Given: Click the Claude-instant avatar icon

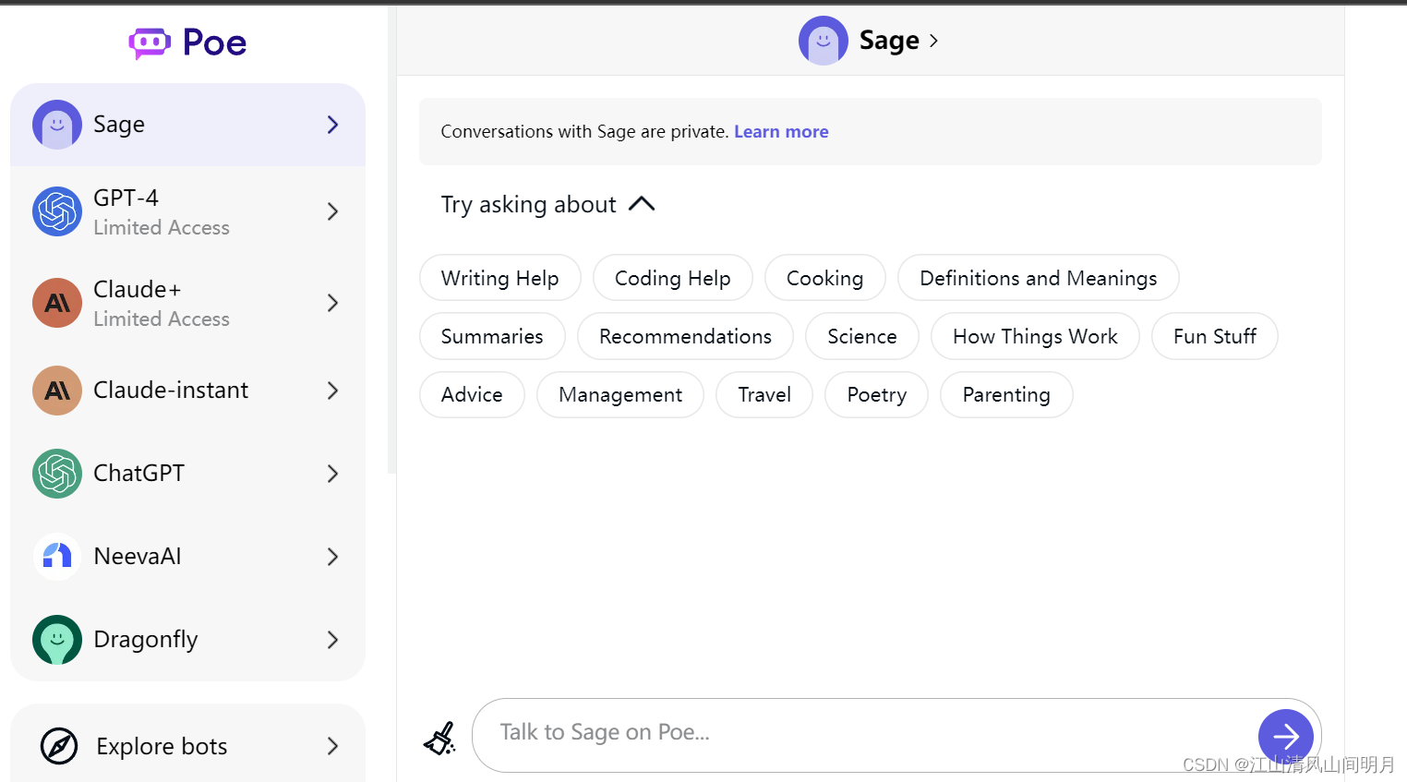Looking at the screenshot, I should click(x=57, y=391).
